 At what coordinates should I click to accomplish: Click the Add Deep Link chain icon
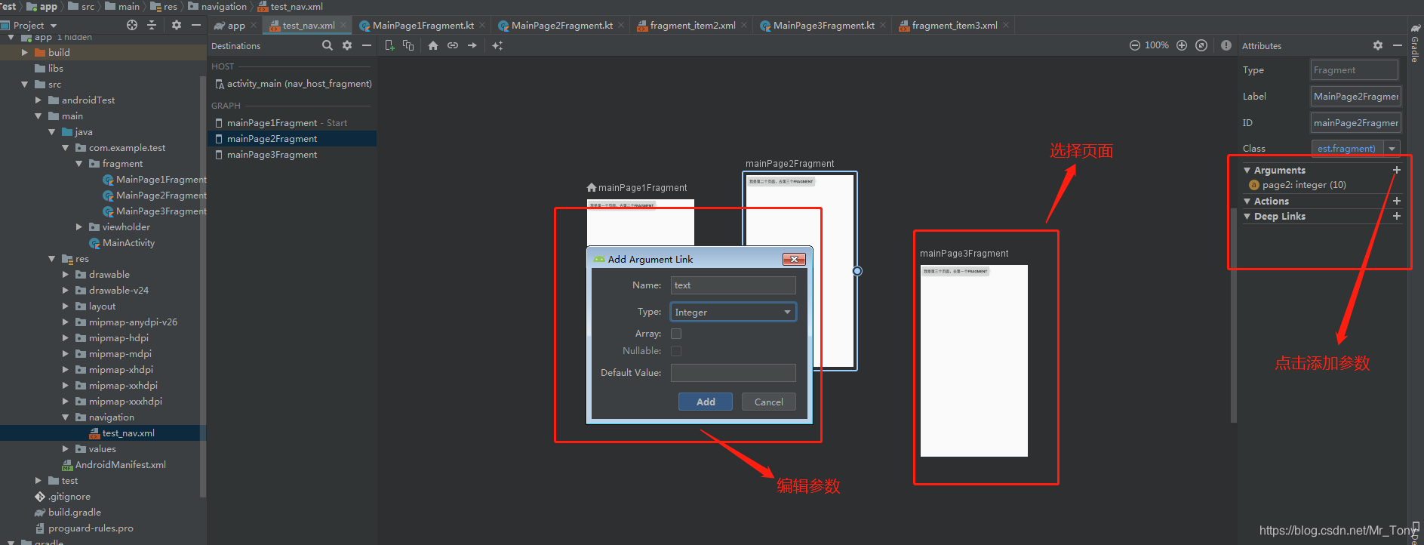pyautogui.click(x=453, y=45)
